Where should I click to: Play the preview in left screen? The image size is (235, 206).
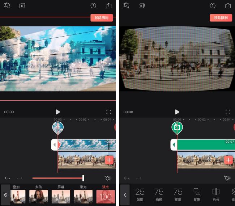(58, 112)
